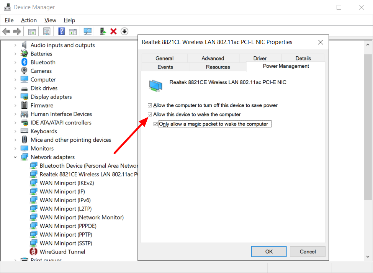
Task: Switch to the Driver tab
Action: point(260,58)
